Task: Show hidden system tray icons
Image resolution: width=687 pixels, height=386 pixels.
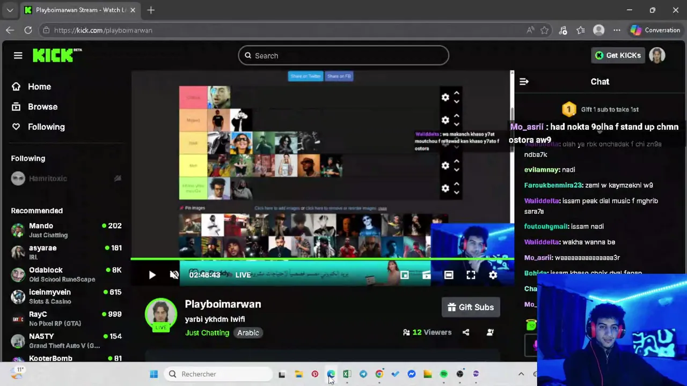Action: (521, 374)
